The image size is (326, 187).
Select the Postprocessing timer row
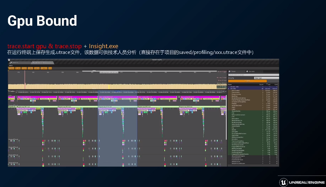(253, 94)
